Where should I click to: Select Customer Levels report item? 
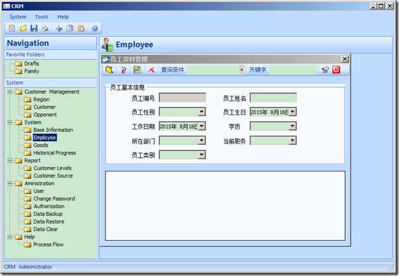coord(53,168)
